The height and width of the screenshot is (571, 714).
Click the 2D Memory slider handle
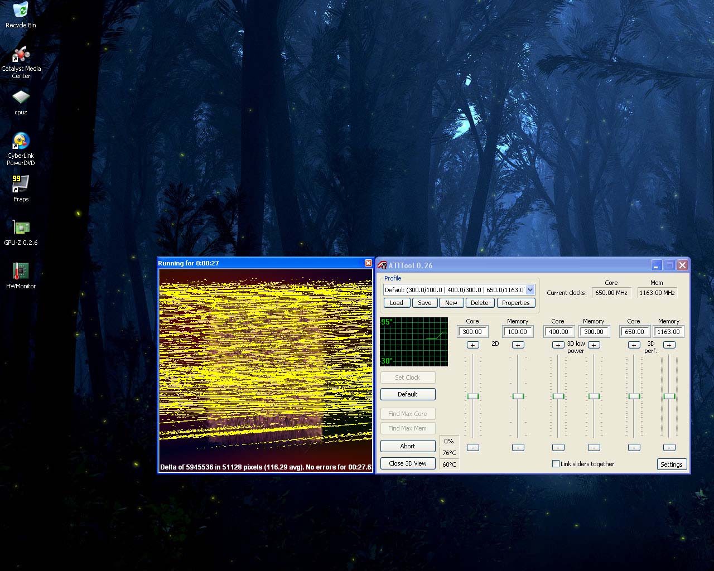518,396
